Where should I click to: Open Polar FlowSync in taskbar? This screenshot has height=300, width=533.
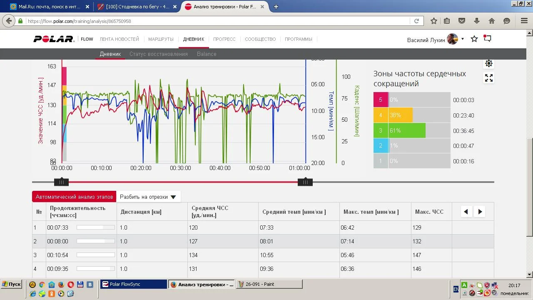pyautogui.click(x=133, y=284)
